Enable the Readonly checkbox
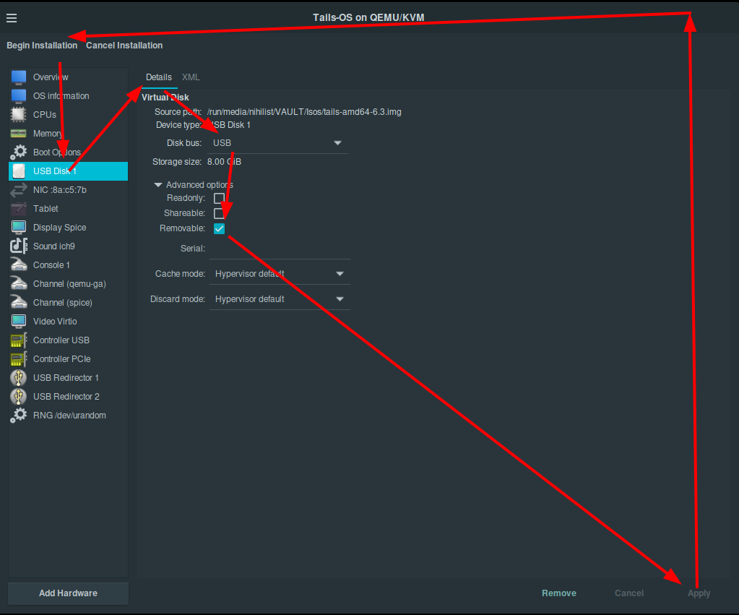739x615 pixels. tap(219, 198)
